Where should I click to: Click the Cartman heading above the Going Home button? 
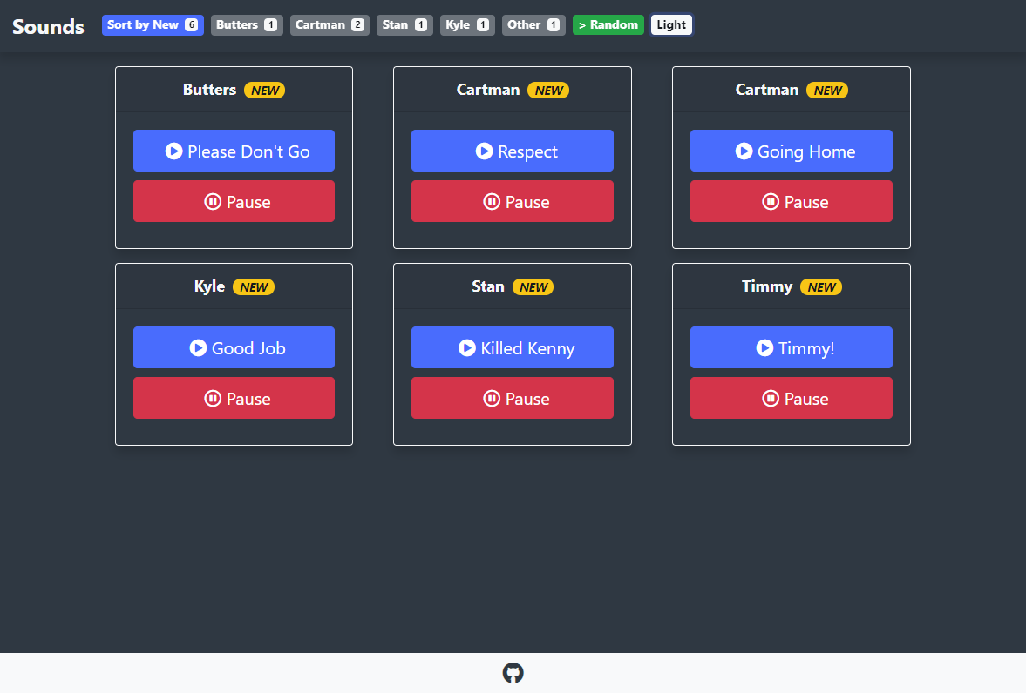pyautogui.click(x=767, y=90)
